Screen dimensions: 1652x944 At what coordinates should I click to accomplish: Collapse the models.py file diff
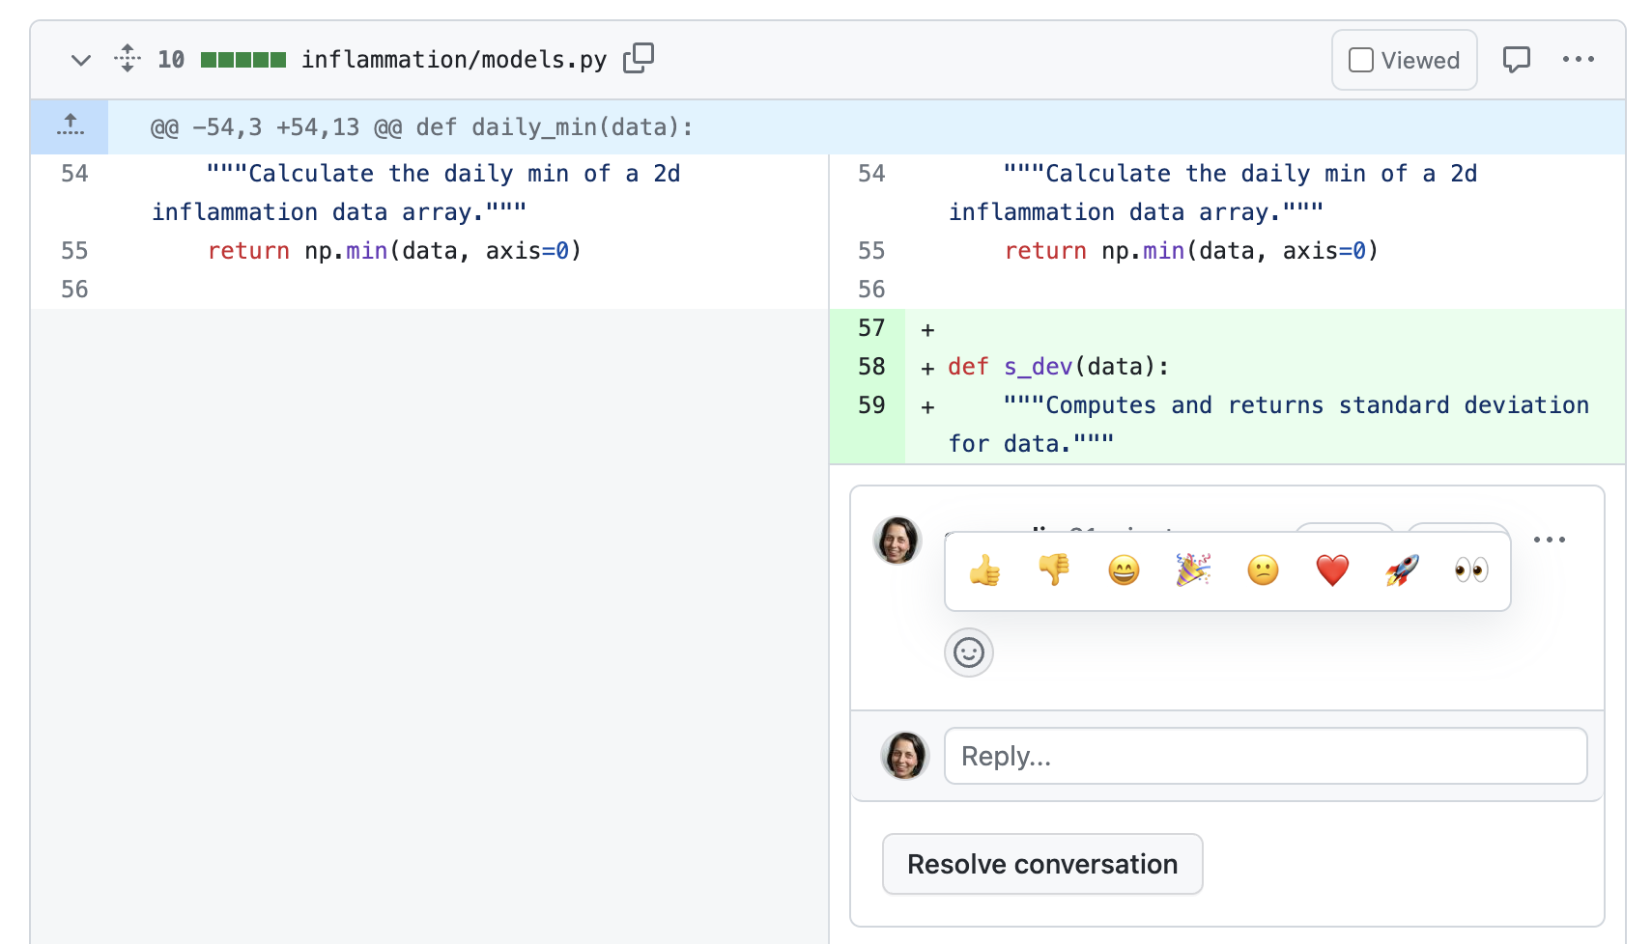(80, 59)
